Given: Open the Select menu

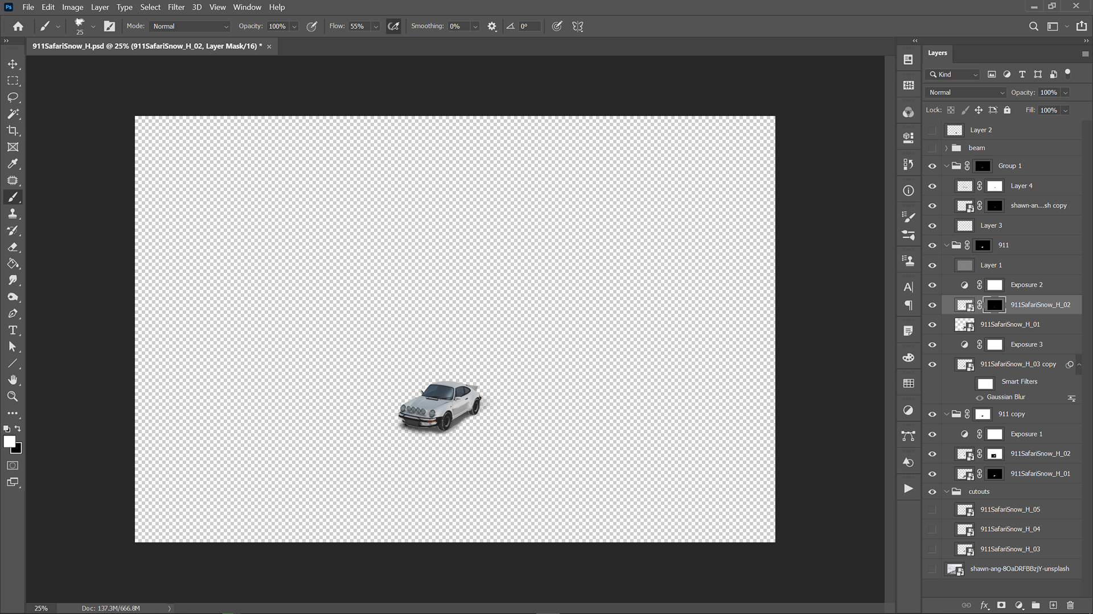Looking at the screenshot, I should point(150,7).
